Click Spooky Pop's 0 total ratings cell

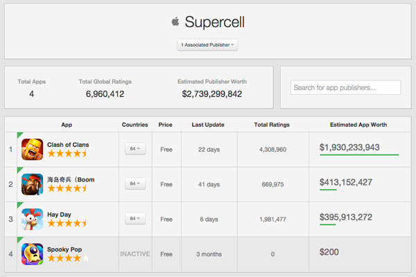click(272, 254)
